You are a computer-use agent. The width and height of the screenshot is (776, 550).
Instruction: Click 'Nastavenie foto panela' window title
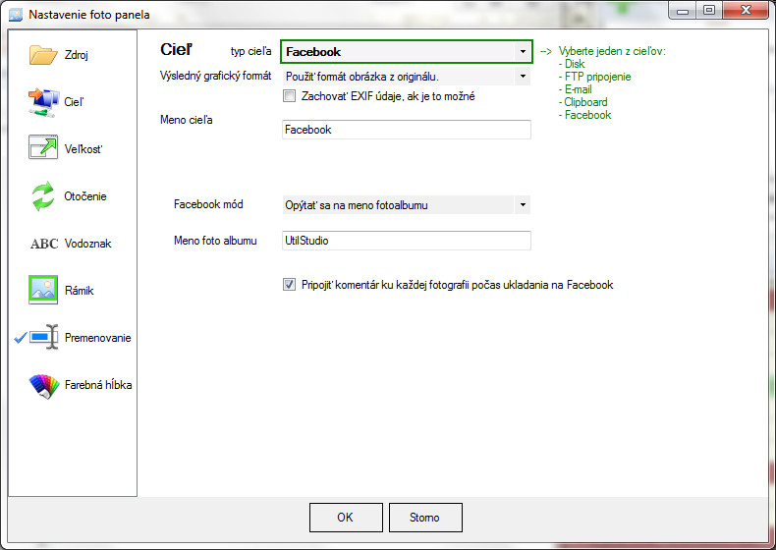(89, 15)
